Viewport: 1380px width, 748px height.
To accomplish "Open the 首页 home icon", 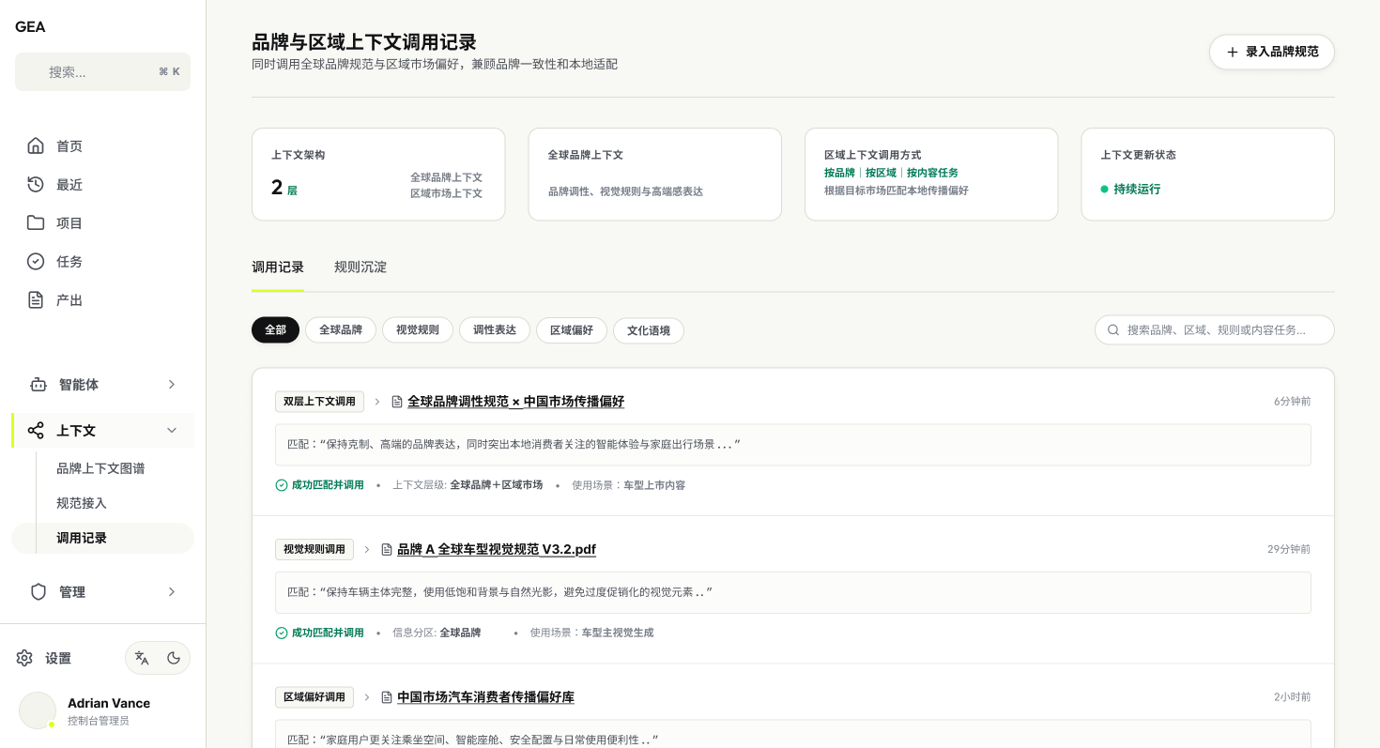I will [36, 145].
